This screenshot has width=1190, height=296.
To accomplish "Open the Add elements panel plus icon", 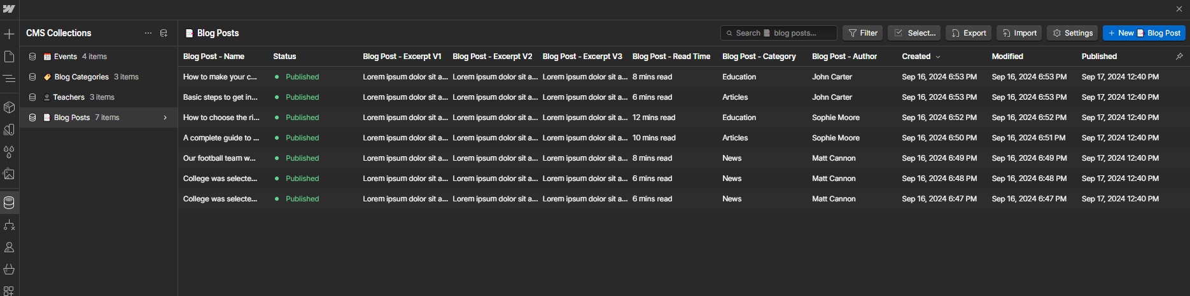I will (9, 34).
